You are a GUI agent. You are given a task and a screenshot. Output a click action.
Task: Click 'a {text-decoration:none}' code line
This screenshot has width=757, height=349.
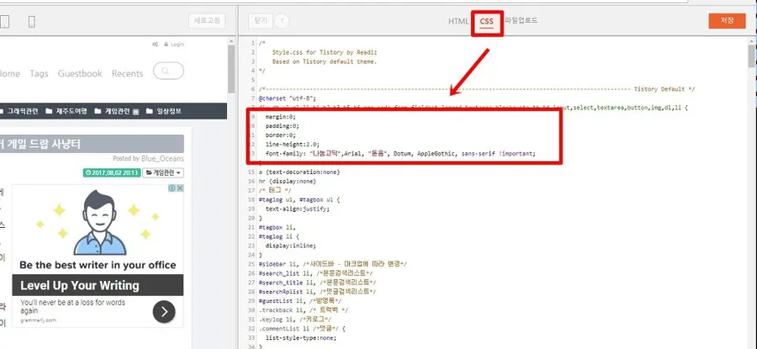tap(299, 172)
